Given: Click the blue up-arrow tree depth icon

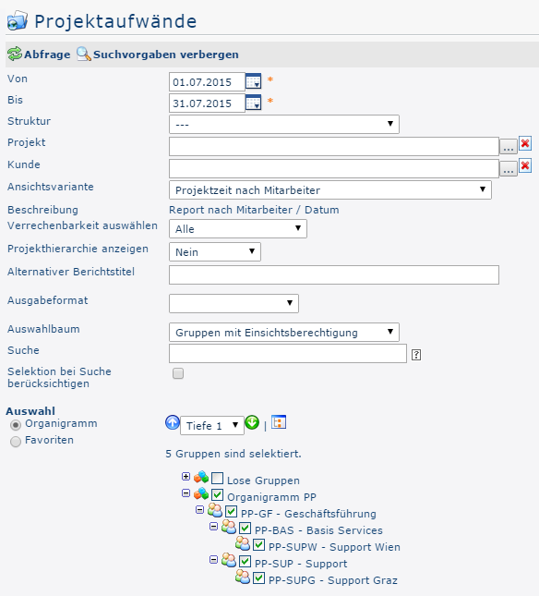Looking at the screenshot, I should pos(173,422).
